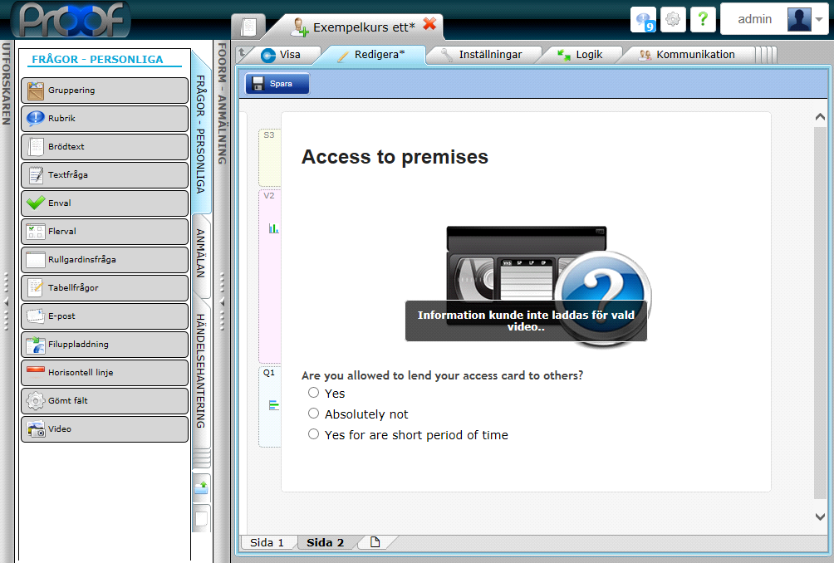Insert a Filuppladdning file upload element
Viewport: 834px width, 563px height.
[105, 345]
